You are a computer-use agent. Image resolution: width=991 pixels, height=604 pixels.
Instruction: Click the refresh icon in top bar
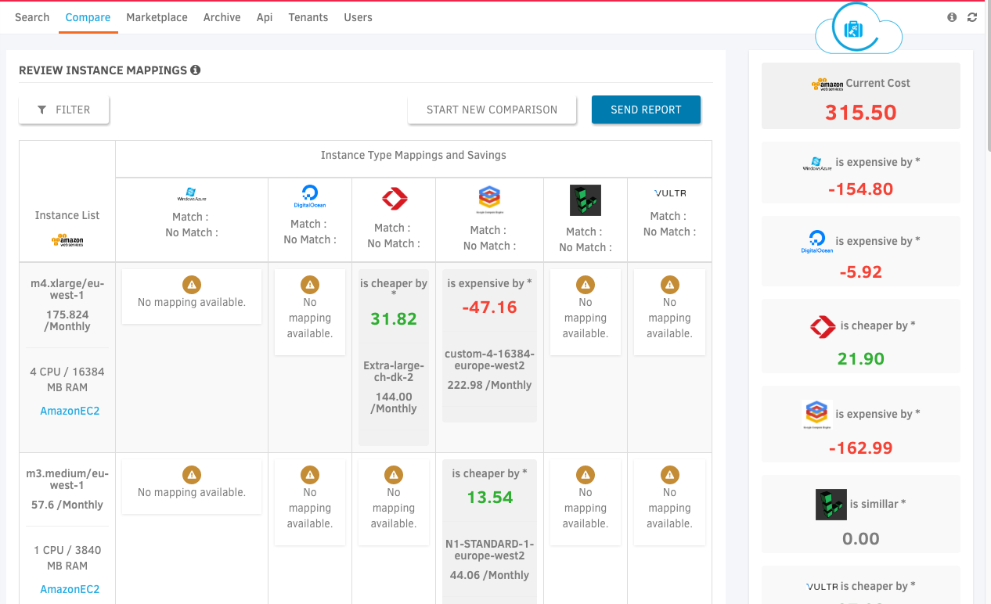coord(972,17)
